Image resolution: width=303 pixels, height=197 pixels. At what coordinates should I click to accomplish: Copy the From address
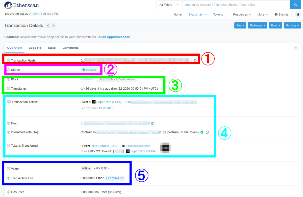(x=153, y=123)
